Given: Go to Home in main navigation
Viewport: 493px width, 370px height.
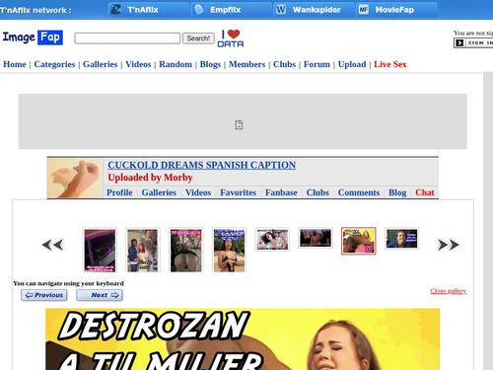Looking at the screenshot, I should (15, 64).
